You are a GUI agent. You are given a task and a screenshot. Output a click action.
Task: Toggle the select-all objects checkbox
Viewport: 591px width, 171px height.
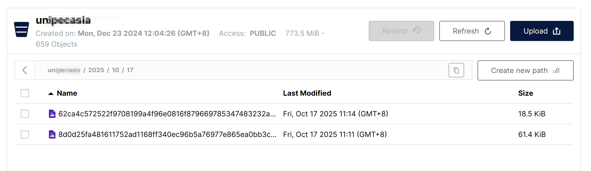[25, 93]
